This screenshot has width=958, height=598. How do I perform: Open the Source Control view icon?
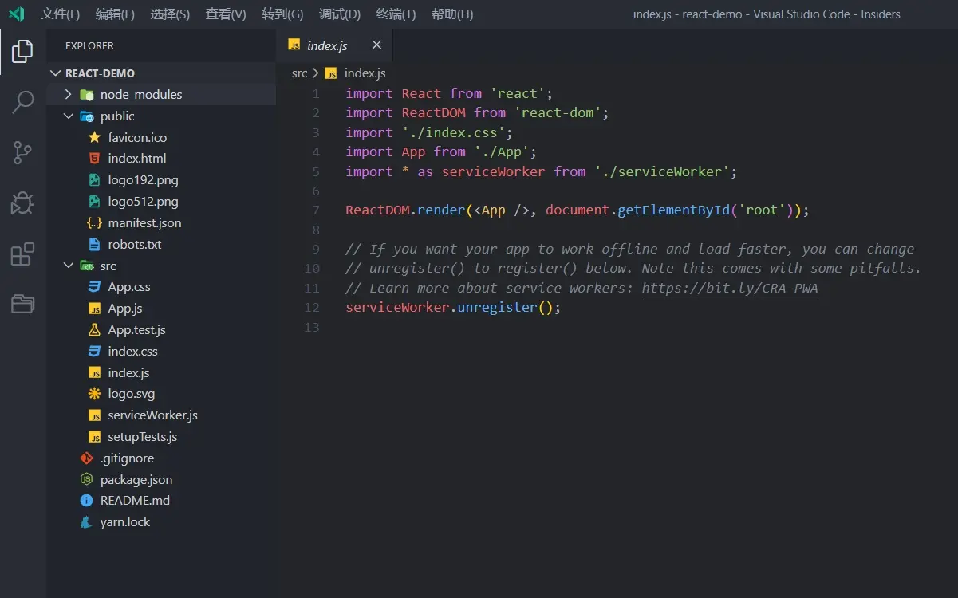[x=22, y=152]
